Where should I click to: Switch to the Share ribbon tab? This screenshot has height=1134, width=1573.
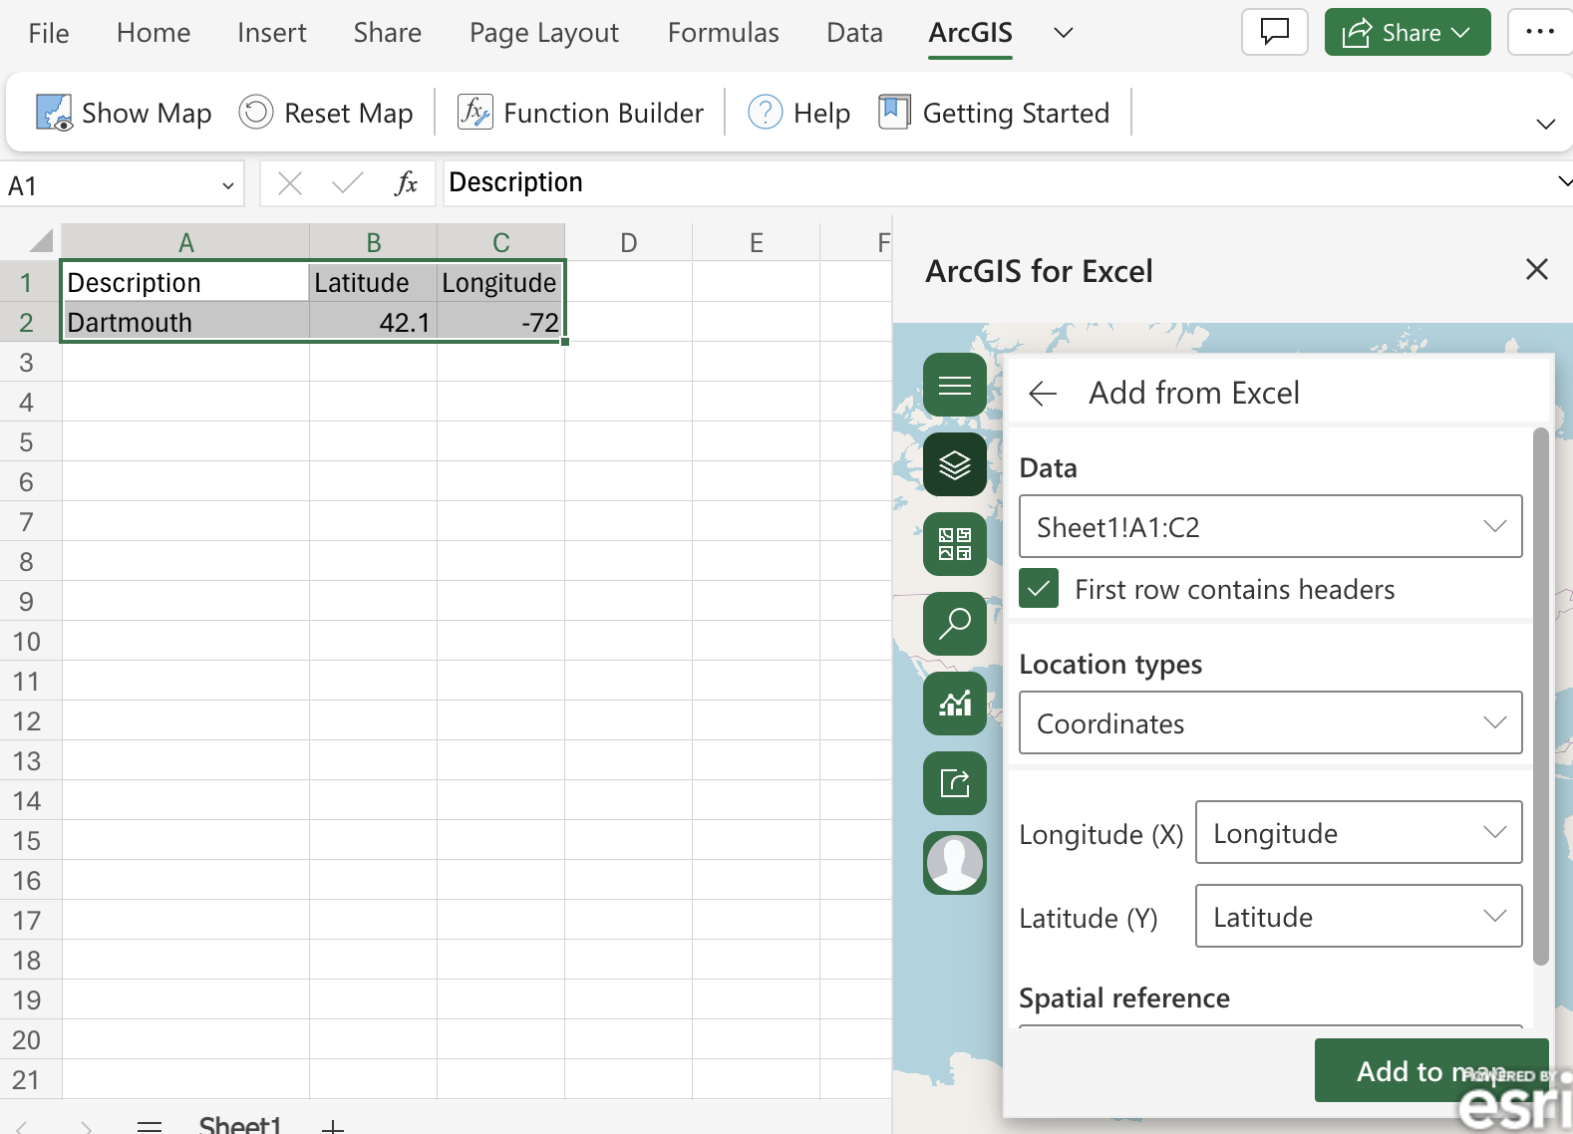point(388,32)
